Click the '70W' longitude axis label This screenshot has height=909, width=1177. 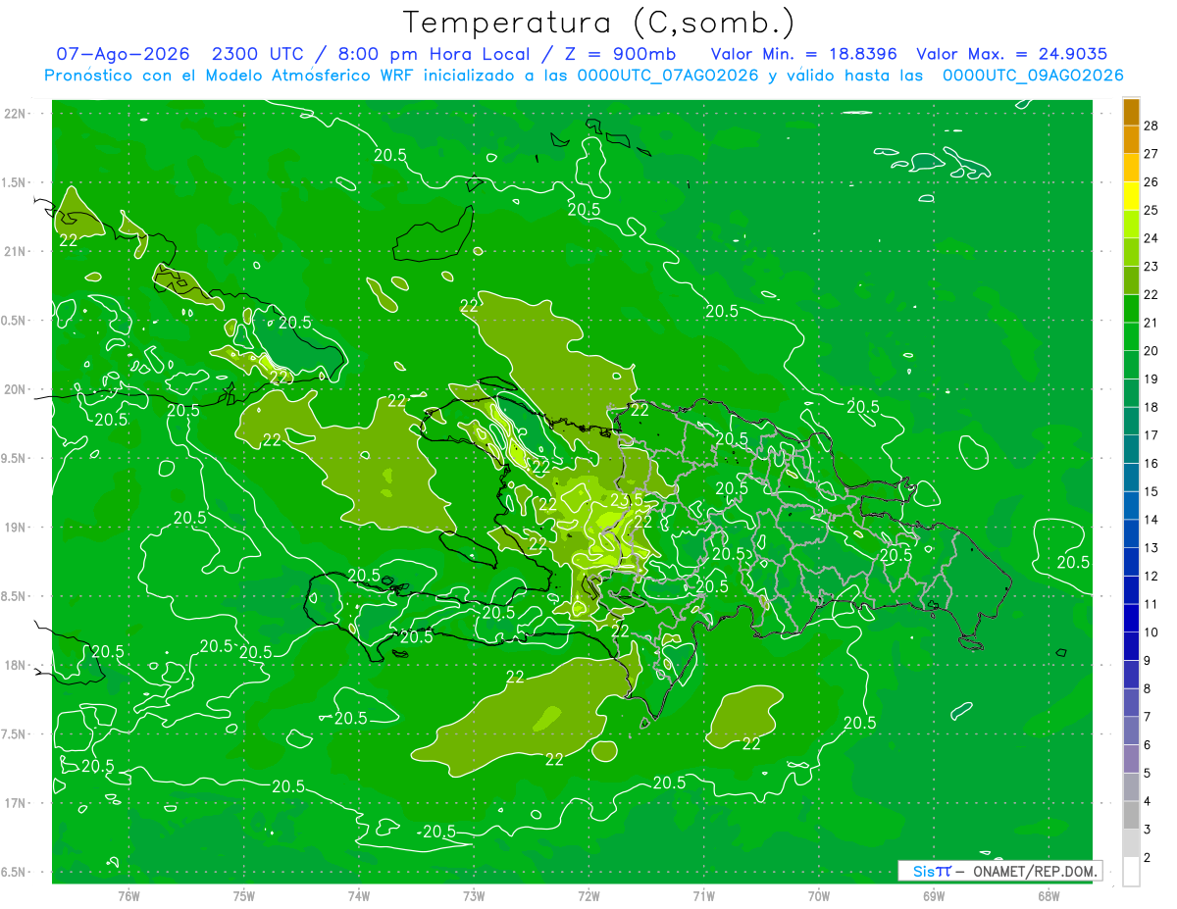click(819, 895)
